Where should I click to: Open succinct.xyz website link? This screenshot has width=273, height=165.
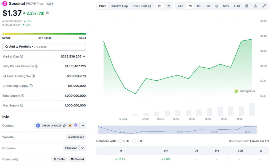click(x=76, y=137)
